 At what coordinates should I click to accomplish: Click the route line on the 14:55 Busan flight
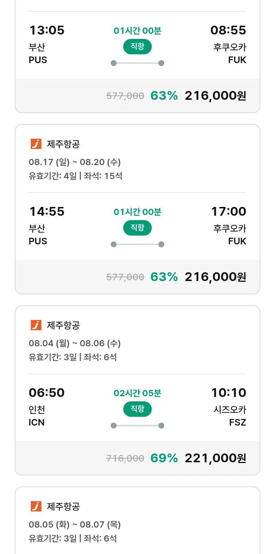click(x=137, y=244)
